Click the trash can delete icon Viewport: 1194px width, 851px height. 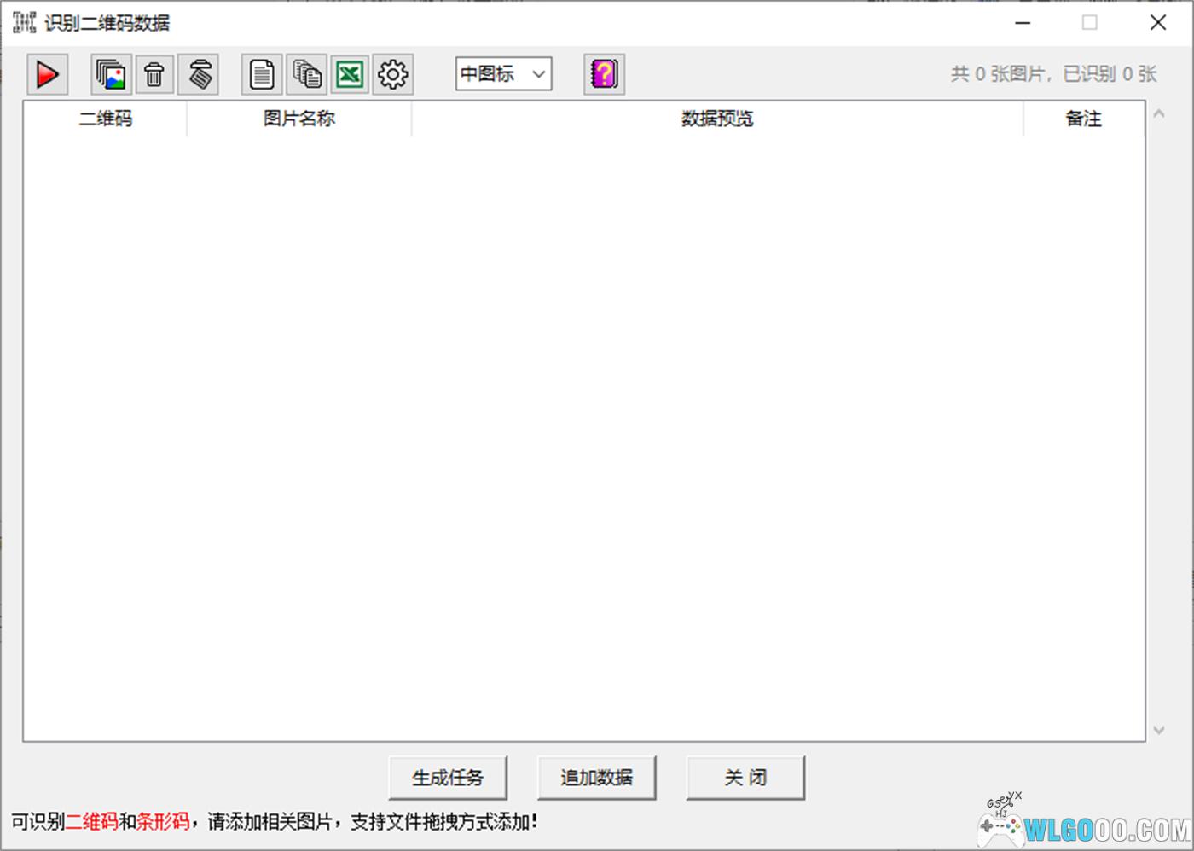tap(154, 75)
